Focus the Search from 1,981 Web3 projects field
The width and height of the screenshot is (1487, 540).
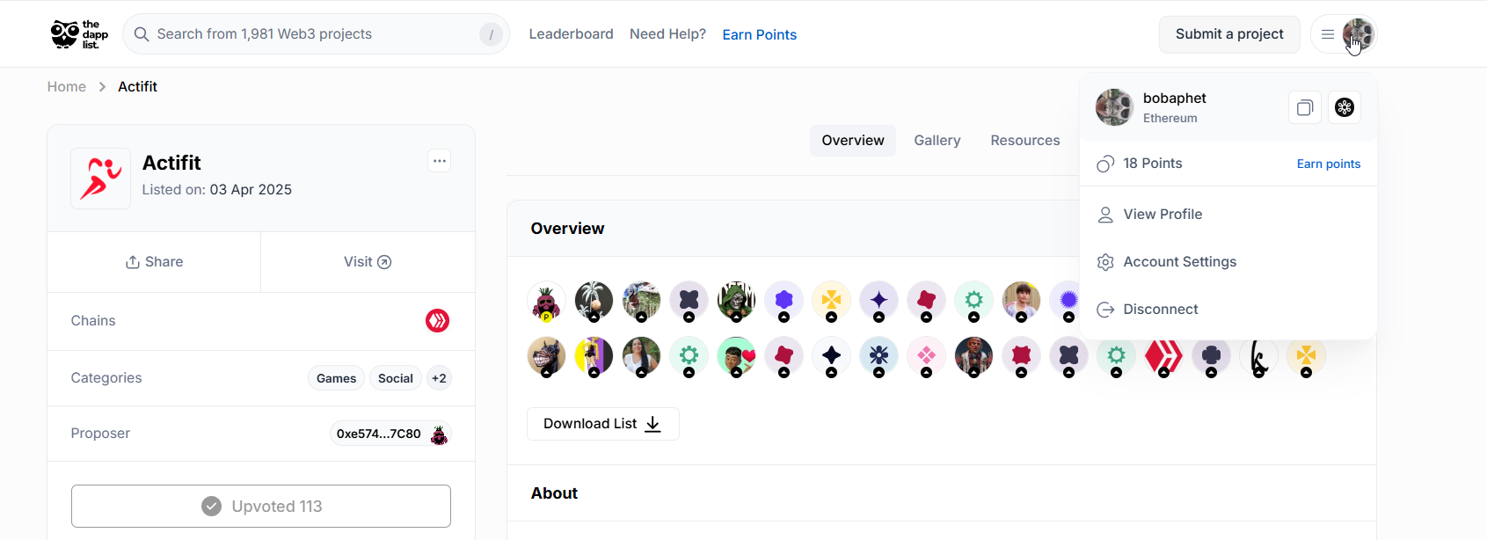tap(317, 34)
